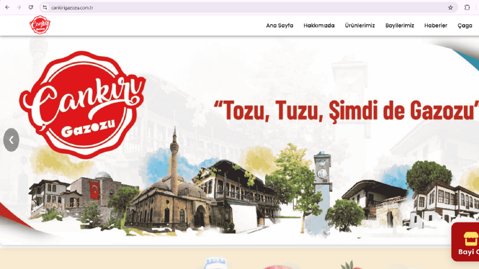Click the browser forward arrow
Viewport: 479px width, 269px height.
pos(19,7)
